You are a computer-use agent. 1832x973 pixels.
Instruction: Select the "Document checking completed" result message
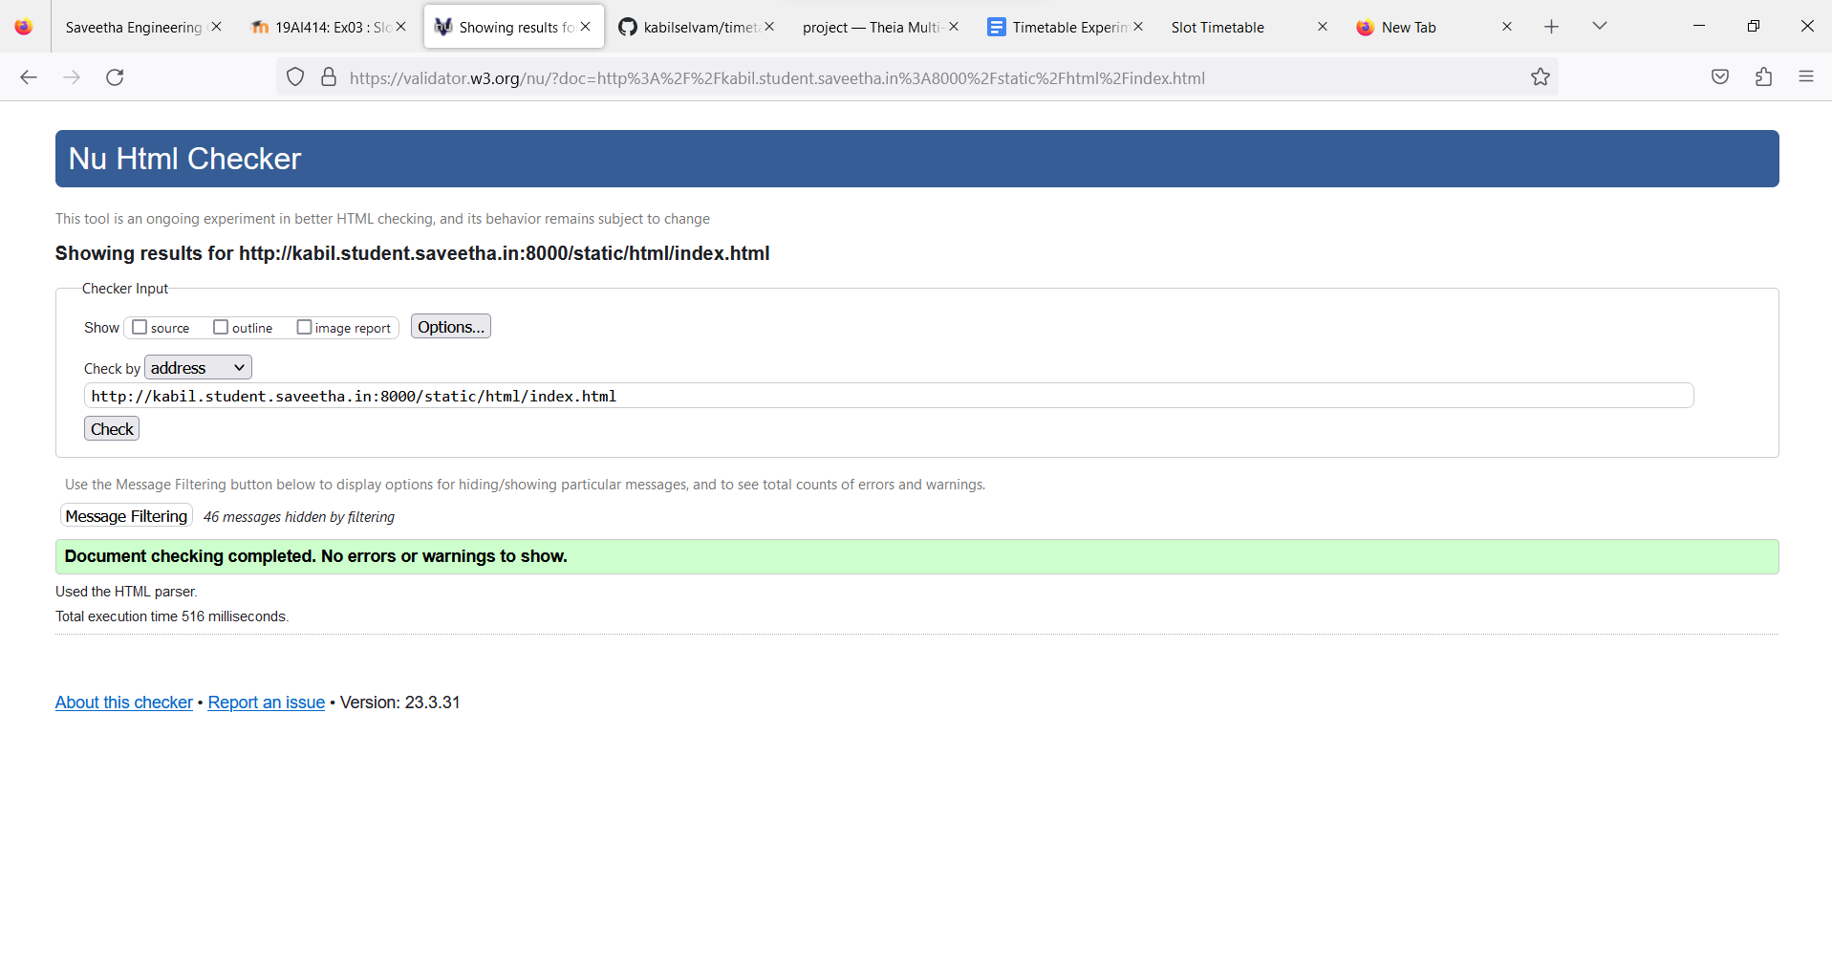316,556
